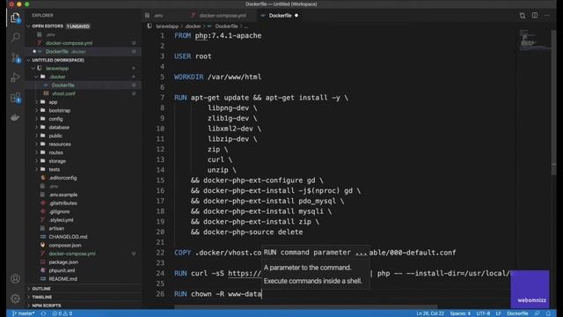The height and width of the screenshot is (317, 563).
Task: Change the UTF-8 file encoding
Action: click(483, 313)
